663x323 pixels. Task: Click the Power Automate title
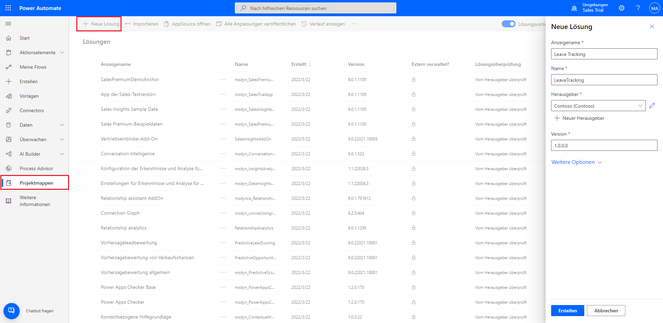(40, 8)
